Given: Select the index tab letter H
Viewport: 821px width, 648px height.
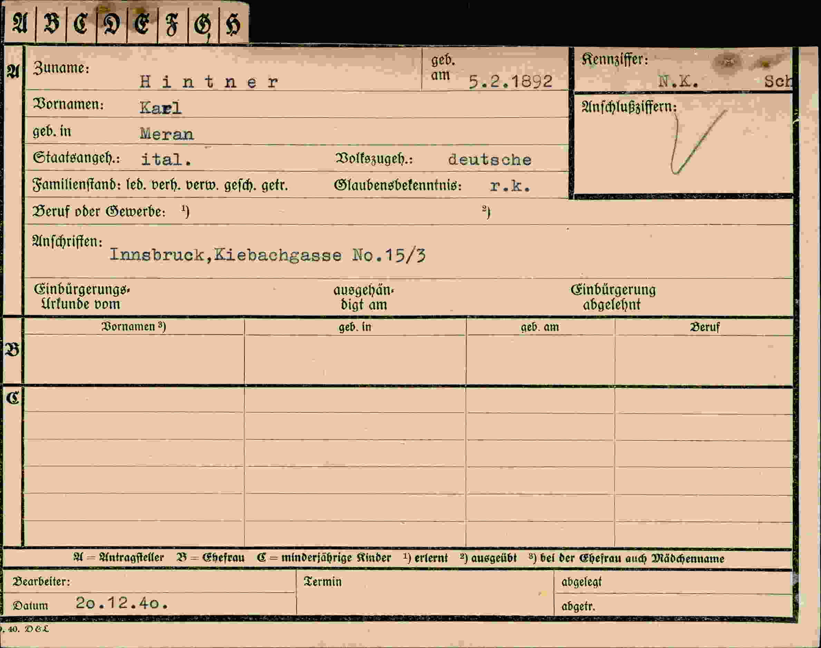Looking at the screenshot, I should pyautogui.click(x=233, y=24).
